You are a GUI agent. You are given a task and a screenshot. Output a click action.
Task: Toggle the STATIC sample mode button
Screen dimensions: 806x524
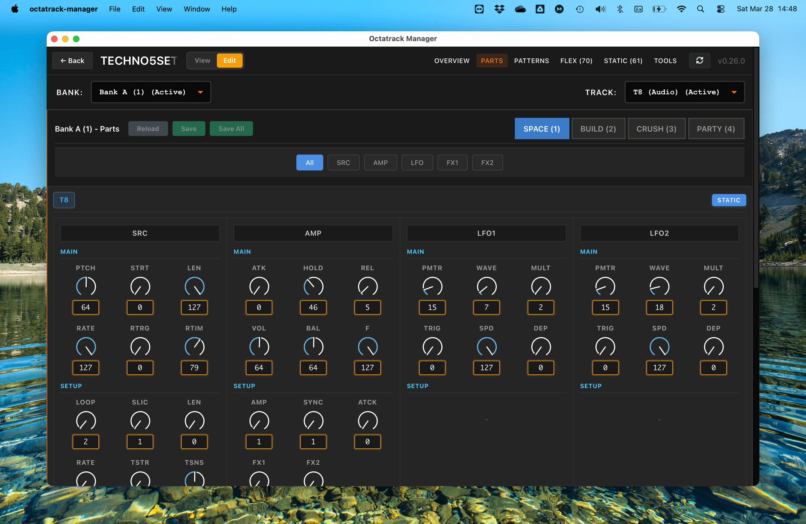tap(728, 200)
